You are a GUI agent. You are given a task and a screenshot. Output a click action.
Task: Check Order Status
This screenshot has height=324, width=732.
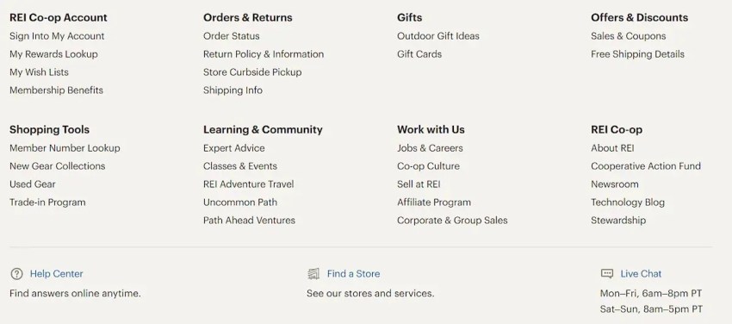coord(231,36)
